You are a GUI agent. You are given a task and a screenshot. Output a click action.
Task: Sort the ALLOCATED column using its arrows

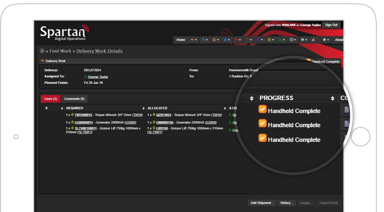pos(225,108)
